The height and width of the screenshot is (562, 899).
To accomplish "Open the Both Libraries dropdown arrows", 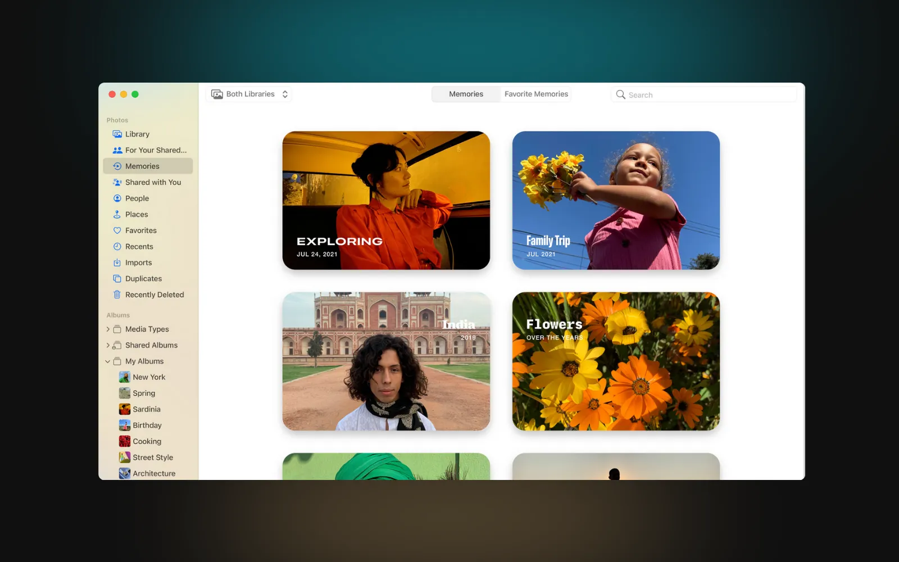I will click(x=285, y=94).
